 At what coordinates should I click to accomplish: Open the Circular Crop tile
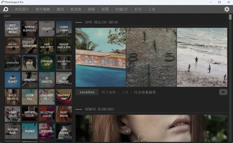[x=47, y=63]
